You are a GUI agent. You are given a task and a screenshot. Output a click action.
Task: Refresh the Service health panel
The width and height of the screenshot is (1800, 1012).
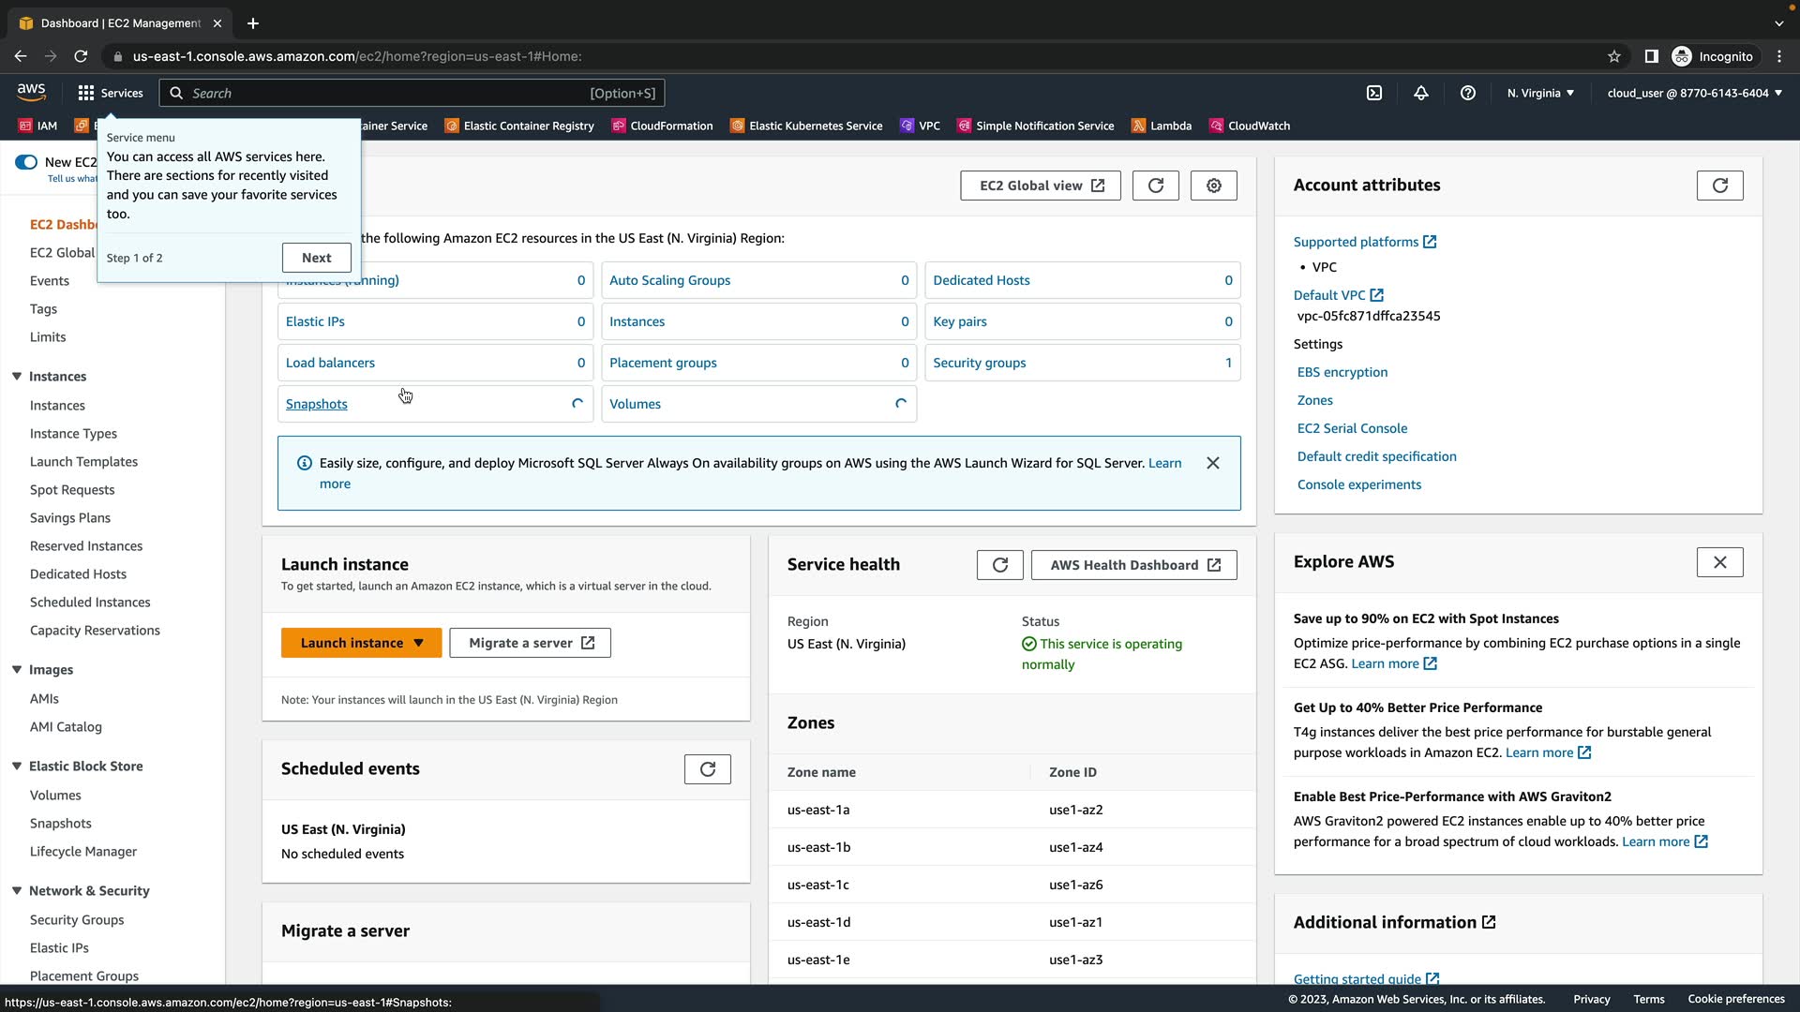[x=999, y=565]
